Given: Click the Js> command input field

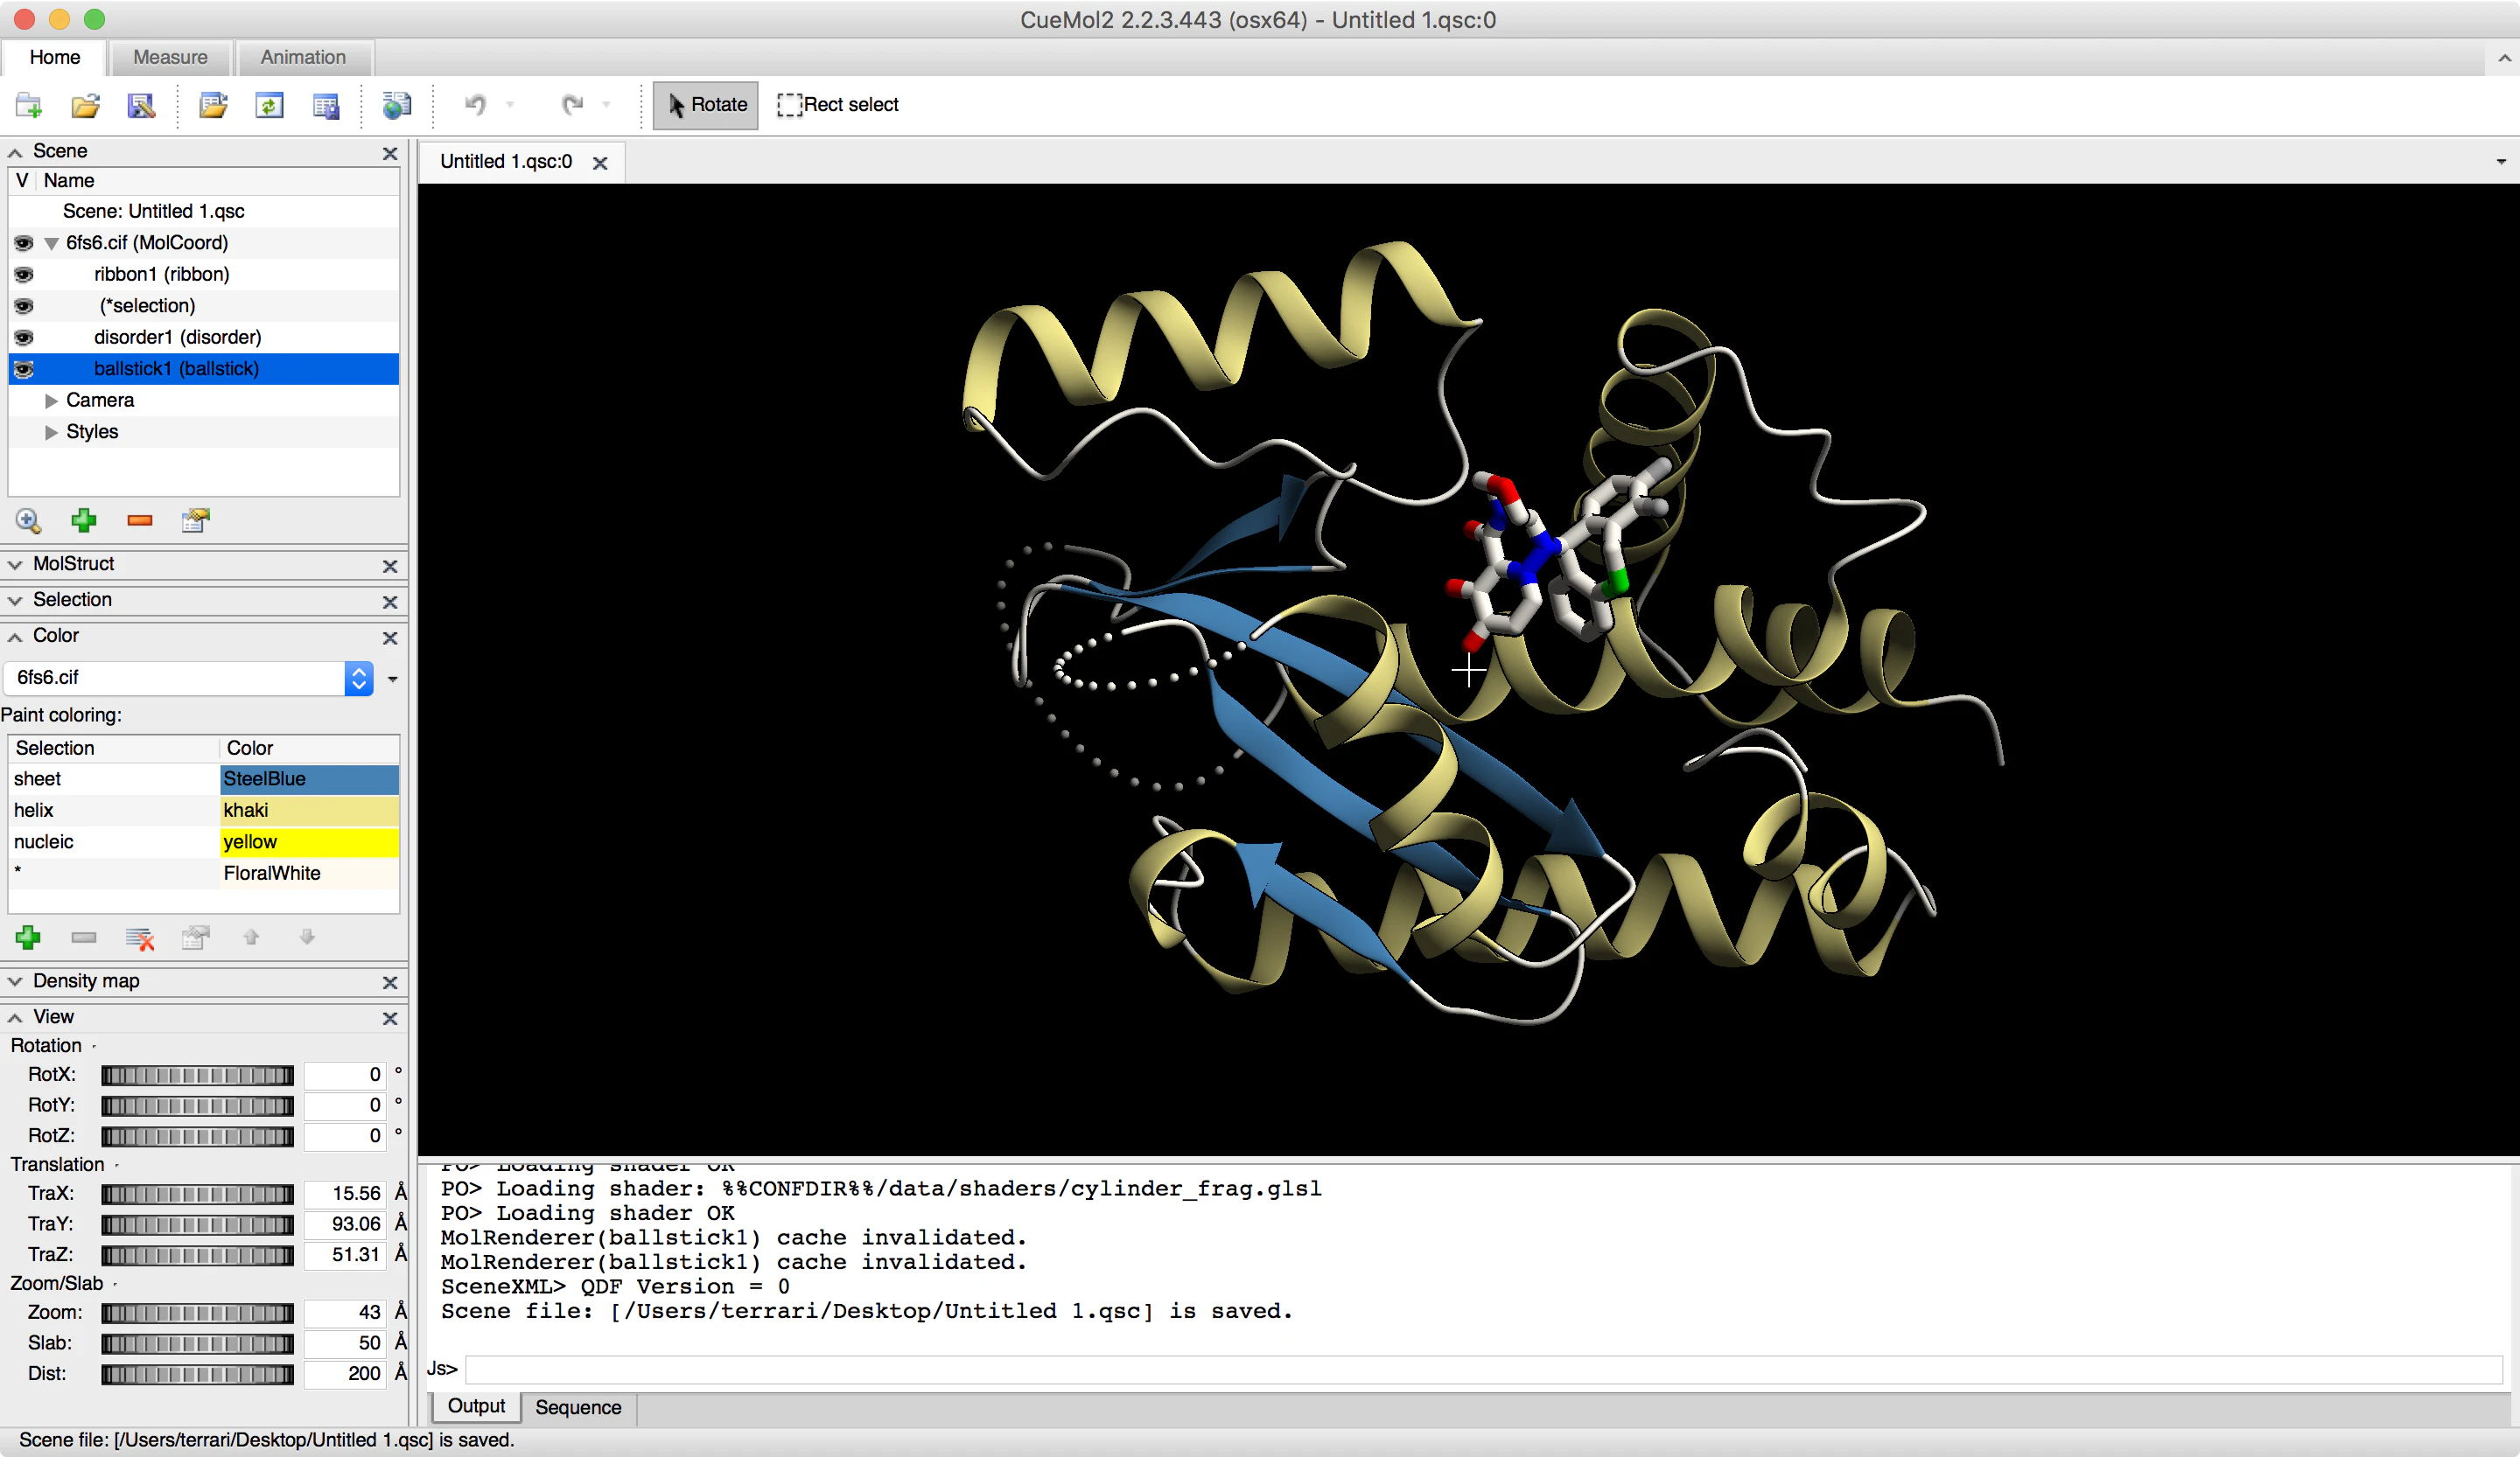Looking at the screenshot, I should pyautogui.click(x=1483, y=1369).
